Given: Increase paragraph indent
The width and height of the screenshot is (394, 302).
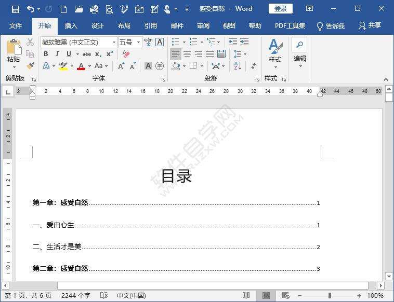Looking at the screenshot, I should (244, 42).
